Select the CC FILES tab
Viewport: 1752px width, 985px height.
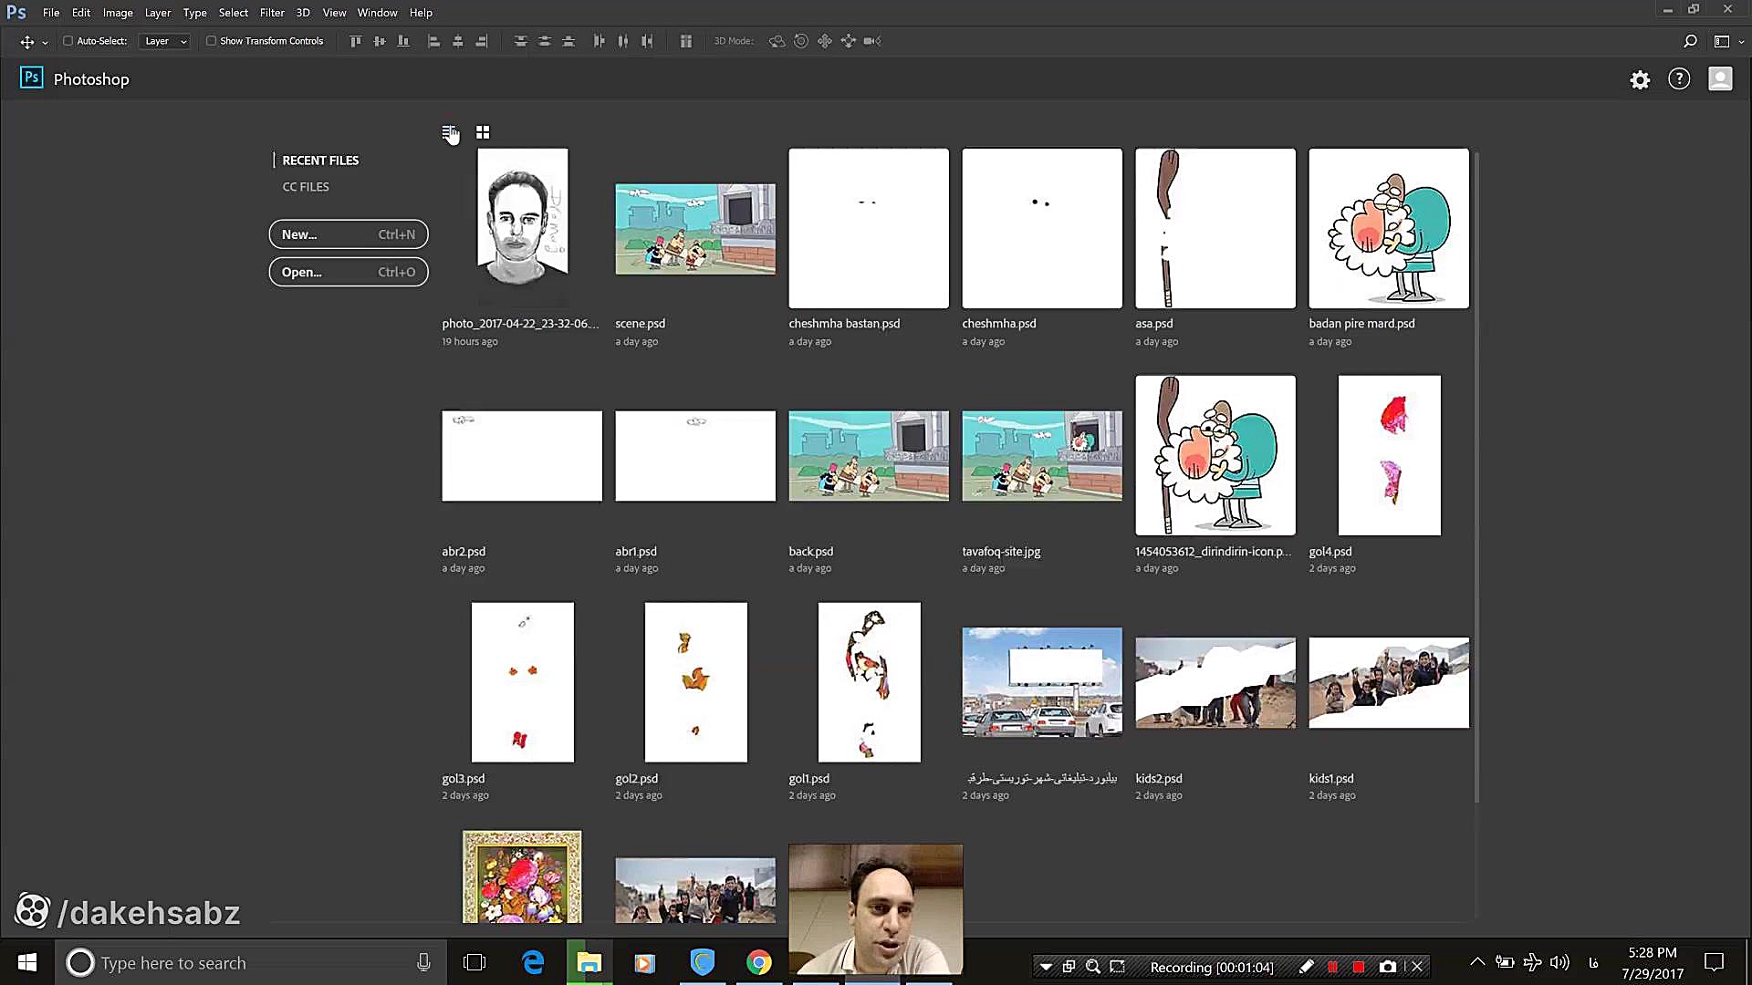point(306,187)
